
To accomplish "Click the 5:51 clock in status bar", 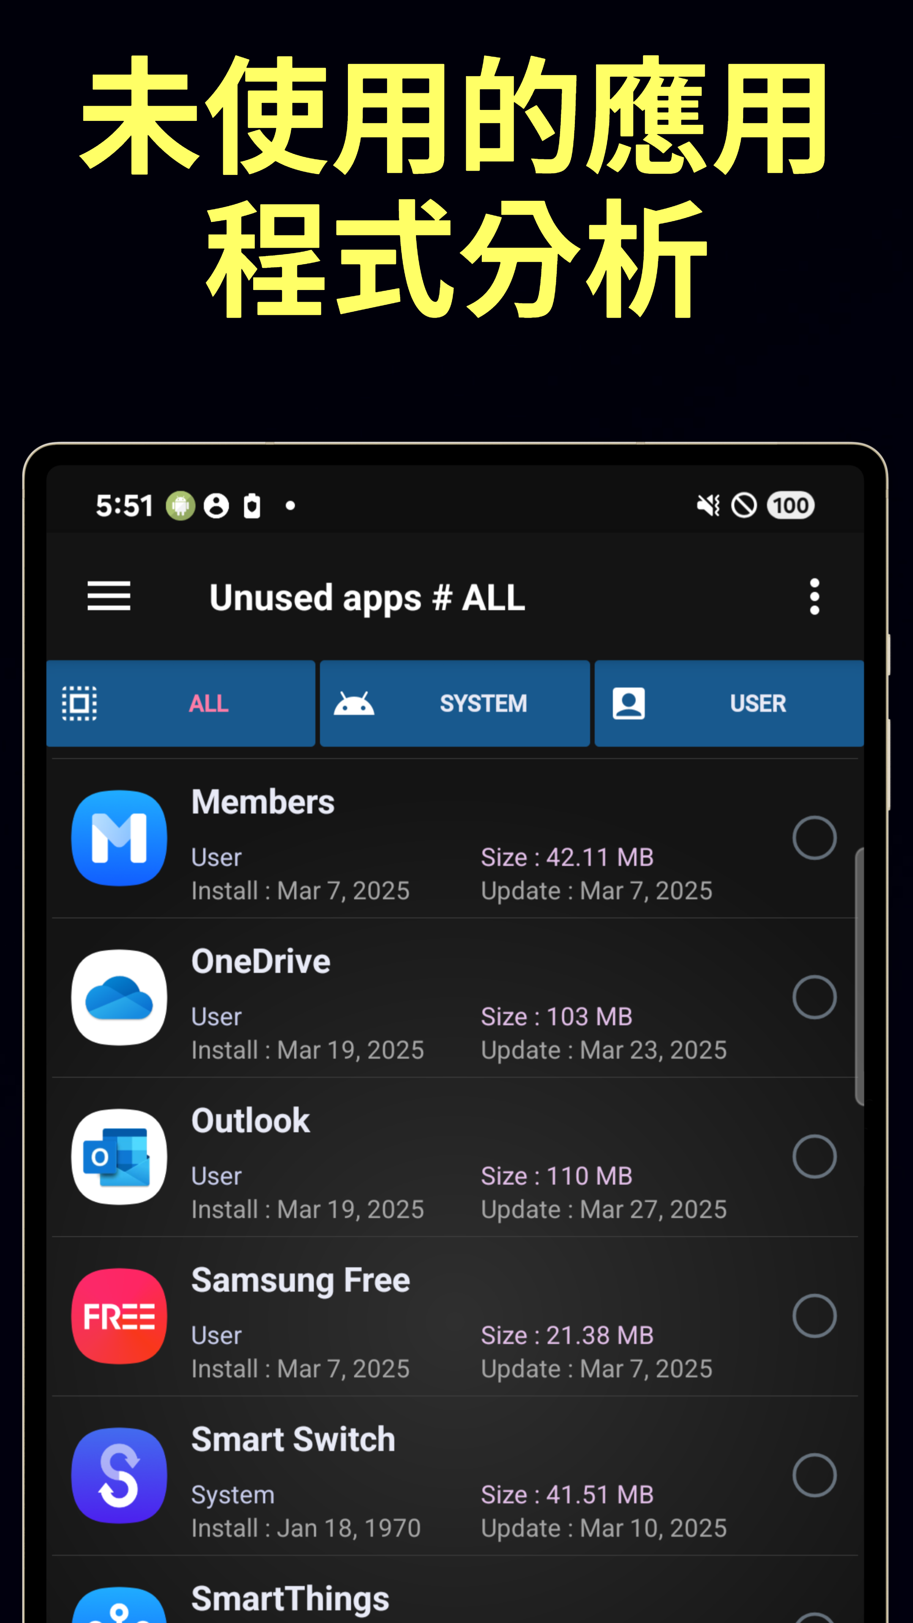I will point(125,505).
